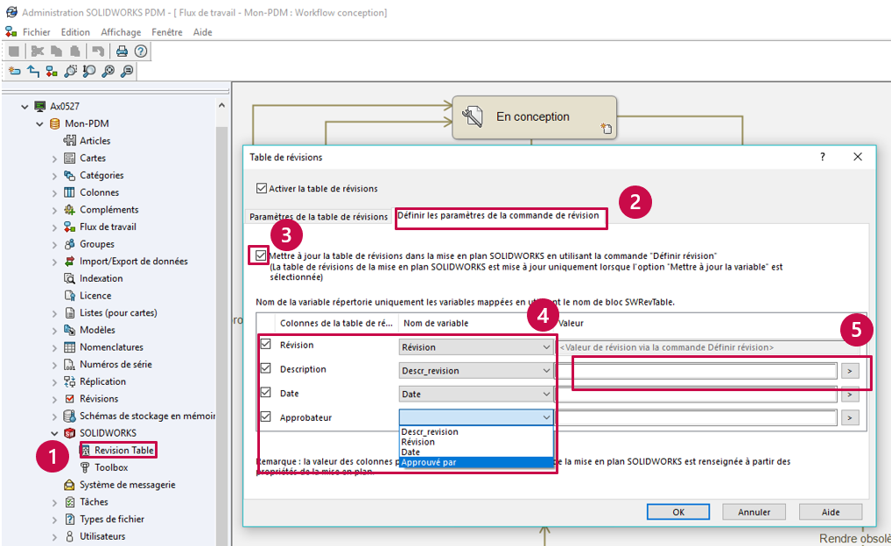Pick 'Descr_revision' in the open dropdown list

[476, 431]
